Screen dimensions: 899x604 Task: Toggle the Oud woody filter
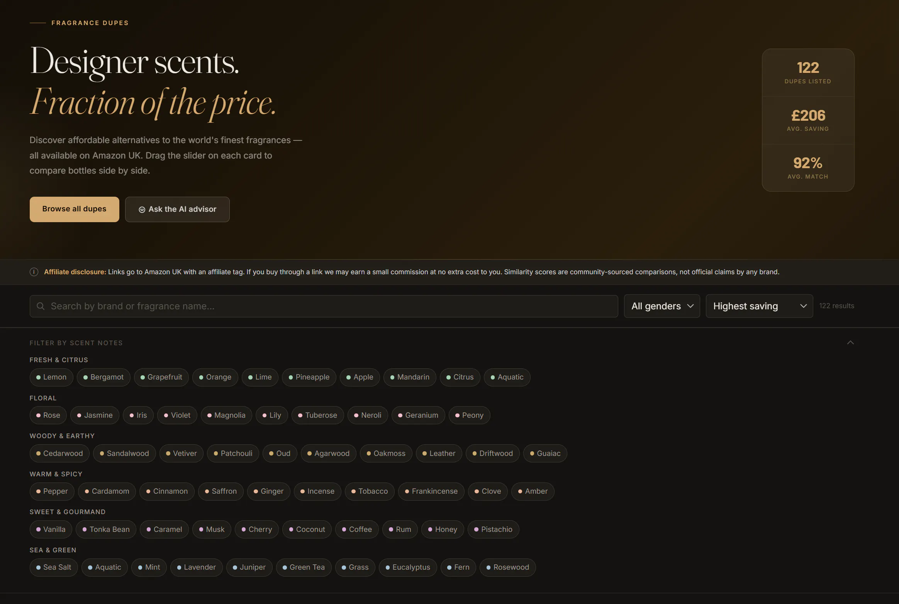tap(280, 454)
